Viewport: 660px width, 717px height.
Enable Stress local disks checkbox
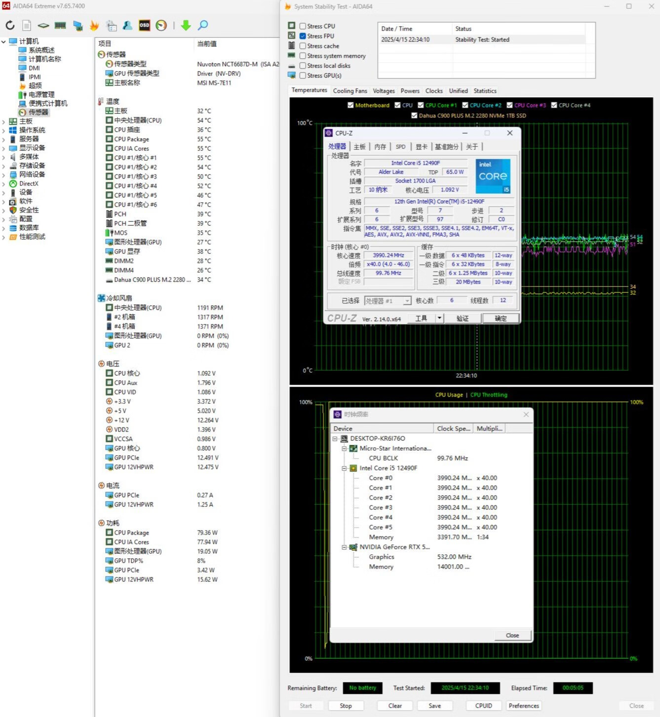pos(303,66)
